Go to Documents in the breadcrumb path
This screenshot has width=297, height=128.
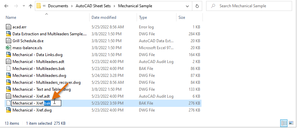tap(58, 6)
